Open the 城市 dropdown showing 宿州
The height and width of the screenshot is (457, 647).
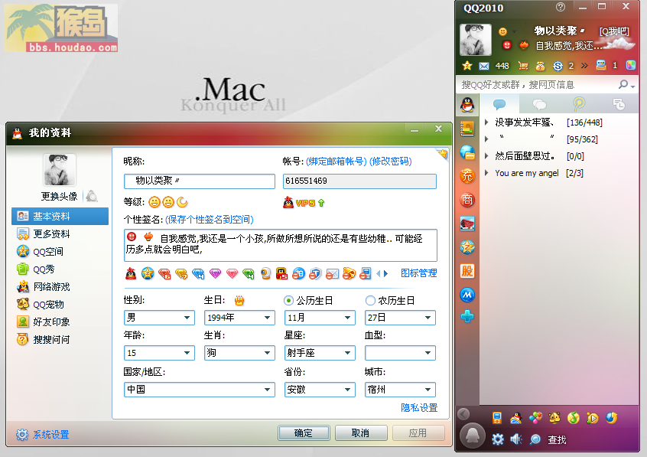[x=400, y=390]
